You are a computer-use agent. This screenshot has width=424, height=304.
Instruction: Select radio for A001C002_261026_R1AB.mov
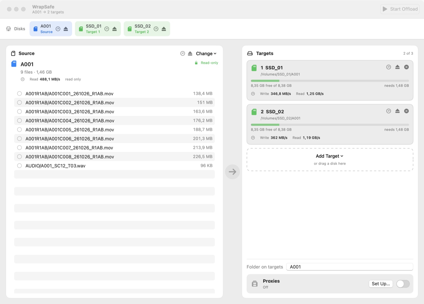19,103
